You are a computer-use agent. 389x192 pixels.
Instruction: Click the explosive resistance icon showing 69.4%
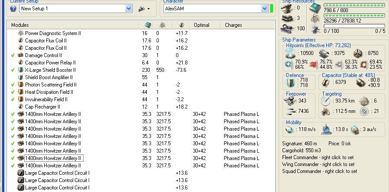[364, 64]
